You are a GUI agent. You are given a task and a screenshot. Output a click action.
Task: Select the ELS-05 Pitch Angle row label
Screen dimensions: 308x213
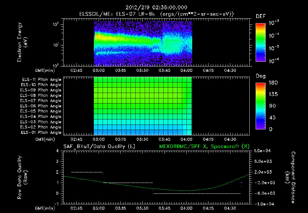[41, 111]
